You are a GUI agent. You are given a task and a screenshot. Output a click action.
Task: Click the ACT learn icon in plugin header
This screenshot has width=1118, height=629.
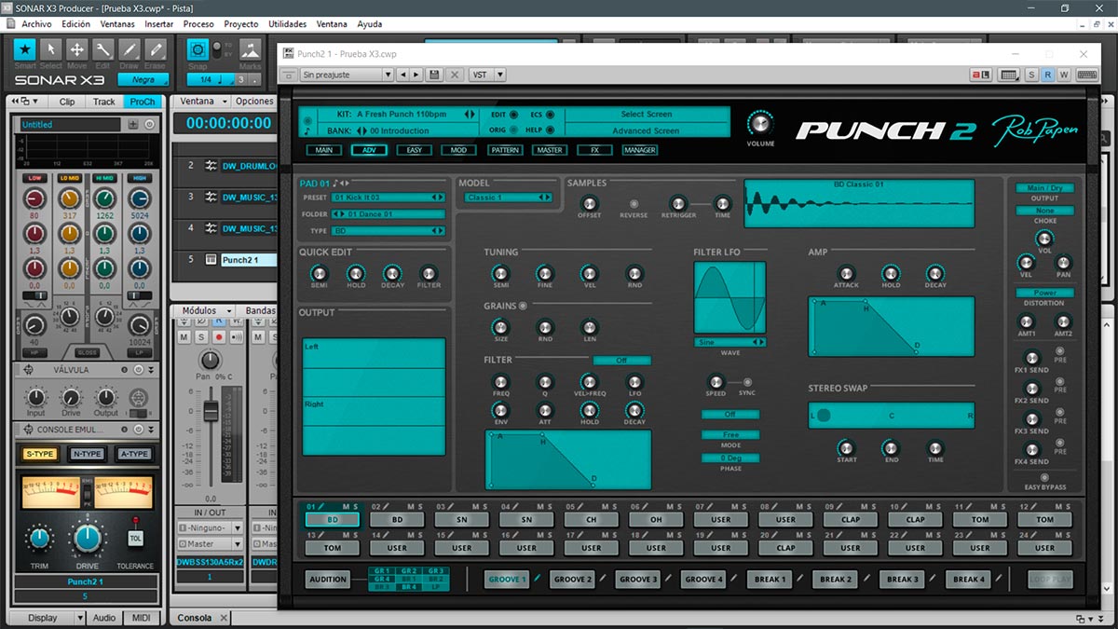(x=981, y=75)
